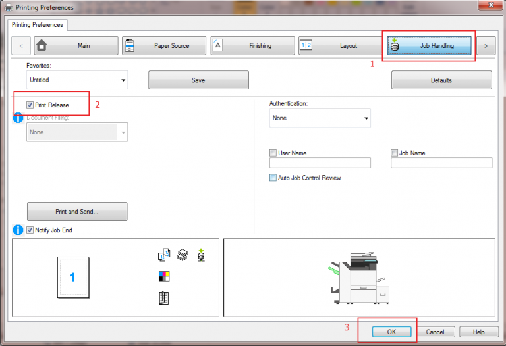Click the document filing icon in preview
Image resolution: width=506 pixels, height=346 pixels.
tap(201, 255)
